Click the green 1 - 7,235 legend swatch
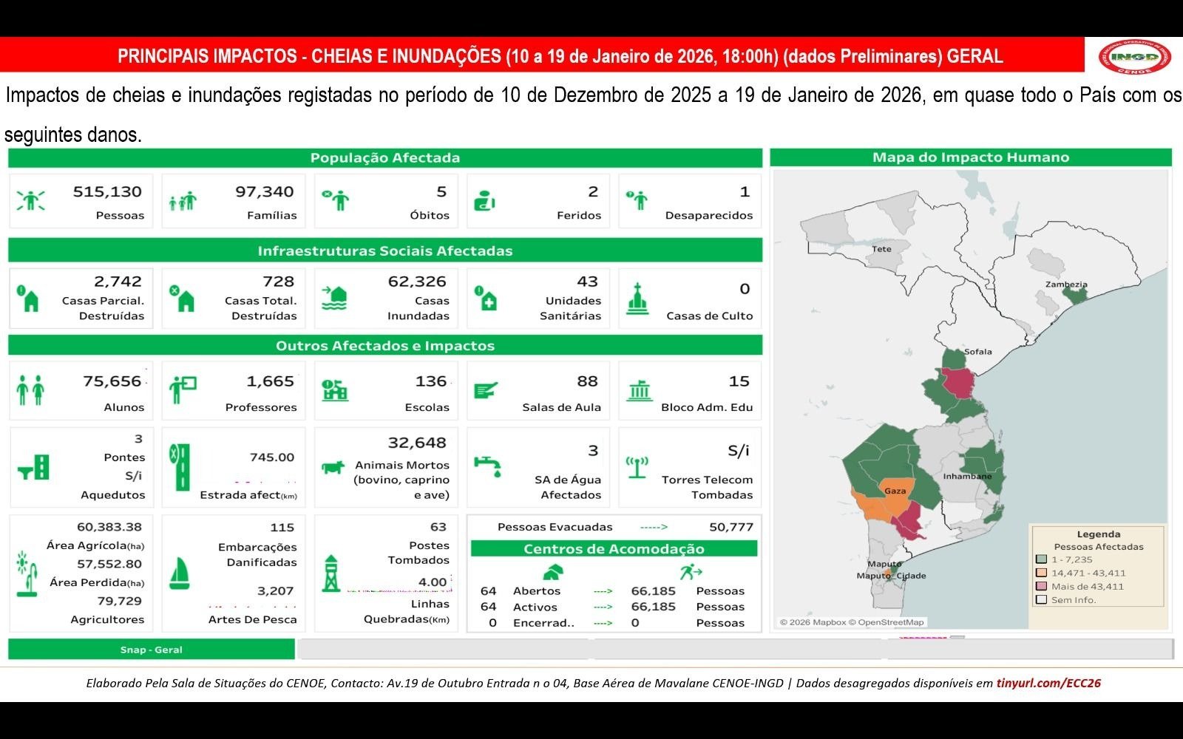The image size is (1183, 739). [1042, 559]
